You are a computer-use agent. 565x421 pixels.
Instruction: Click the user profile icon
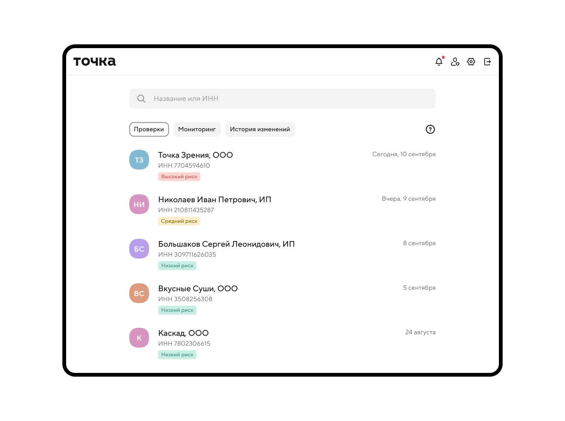[455, 62]
